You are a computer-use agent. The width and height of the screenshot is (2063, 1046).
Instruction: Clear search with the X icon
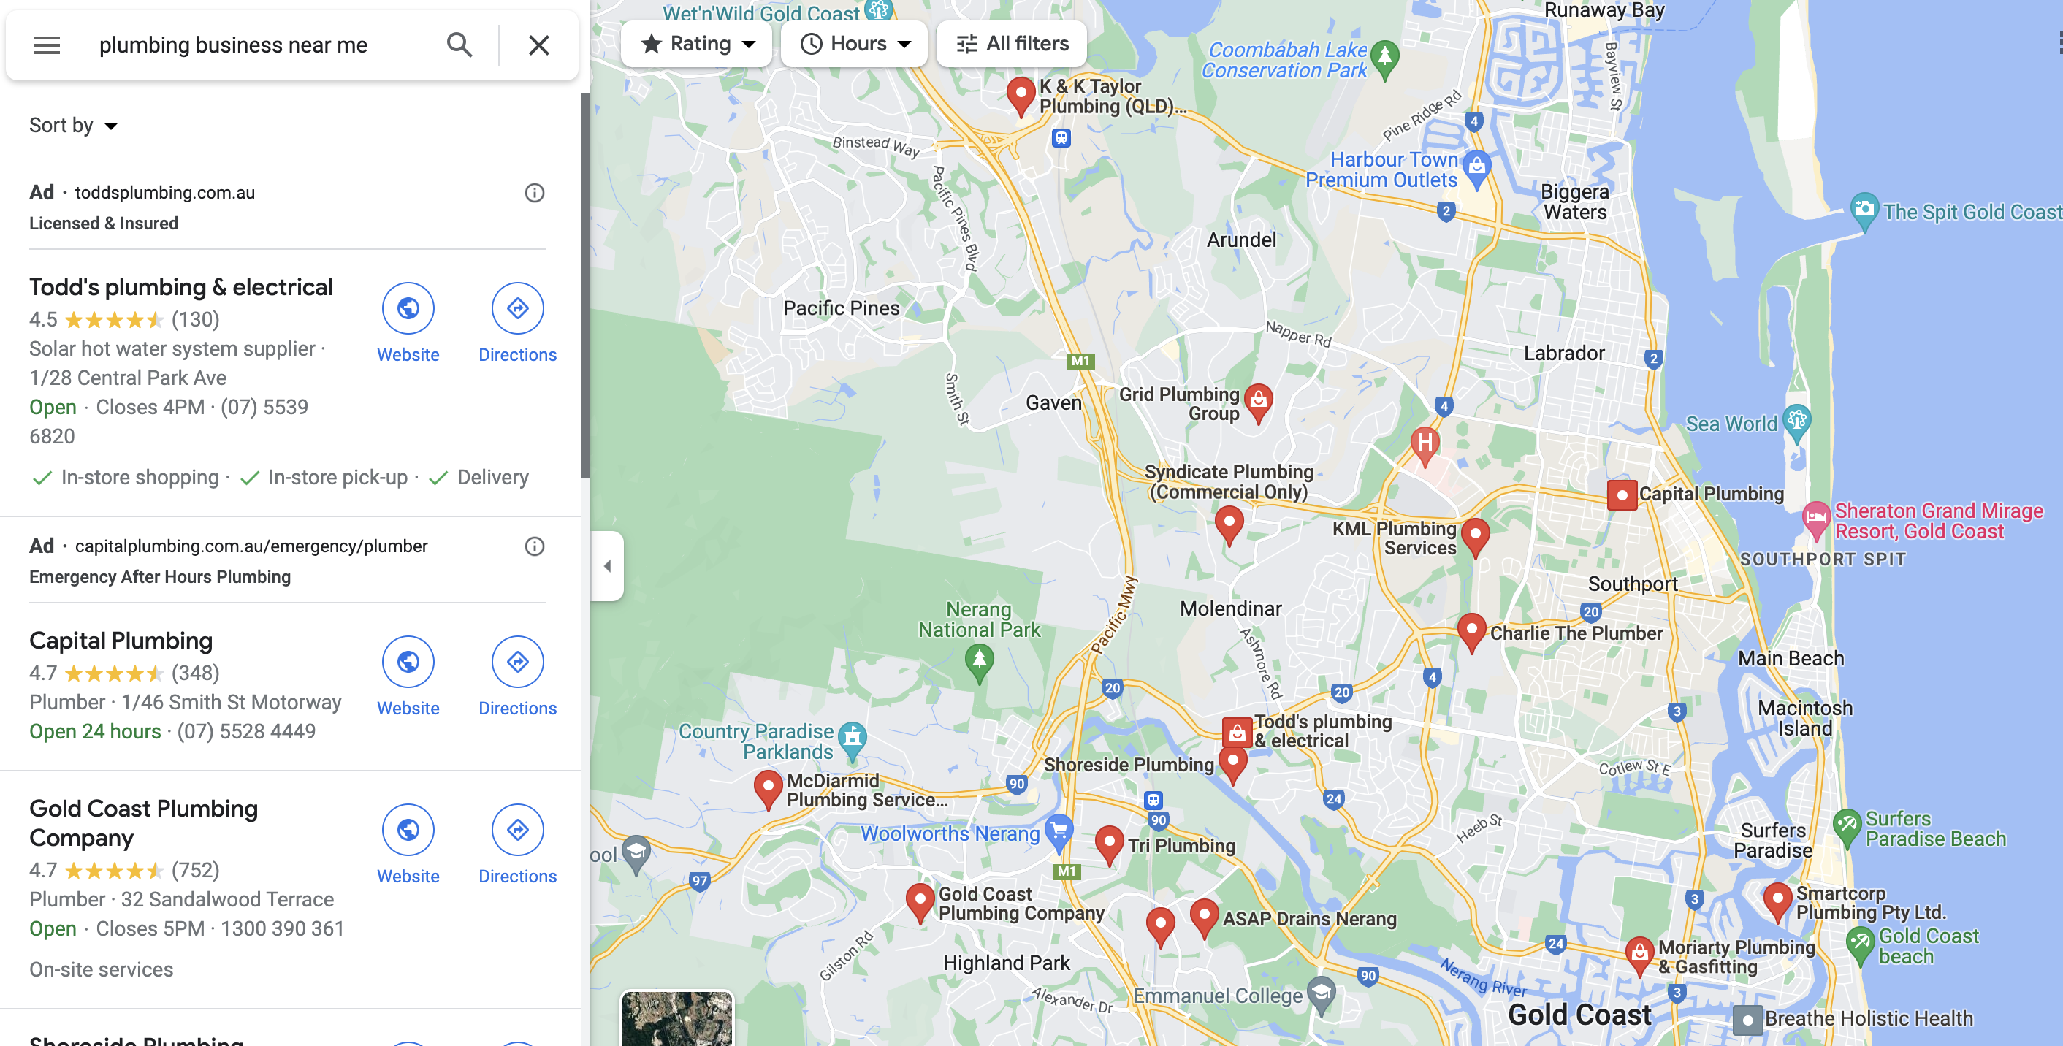coord(539,45)
